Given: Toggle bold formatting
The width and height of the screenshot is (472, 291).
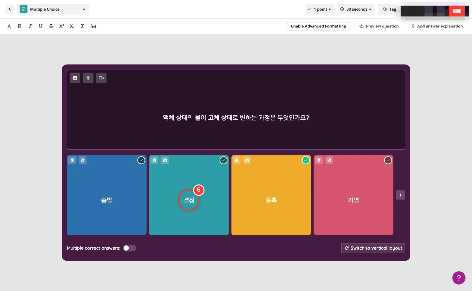Looking at the screenshot, I should [x=19, y=26].
